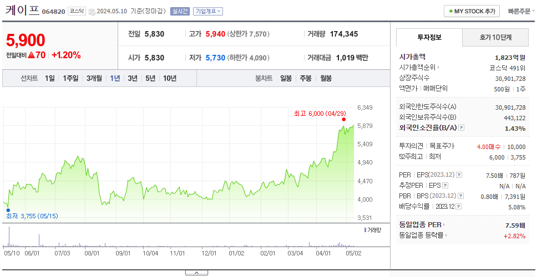Click the 최고 6,000 (04/29) chart marker
Viewport: 537px width, 277px height.
point(343,119)
